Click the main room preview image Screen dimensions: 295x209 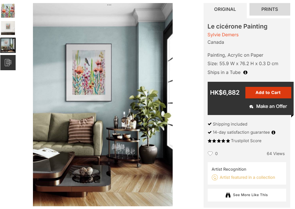coord(103,104)
